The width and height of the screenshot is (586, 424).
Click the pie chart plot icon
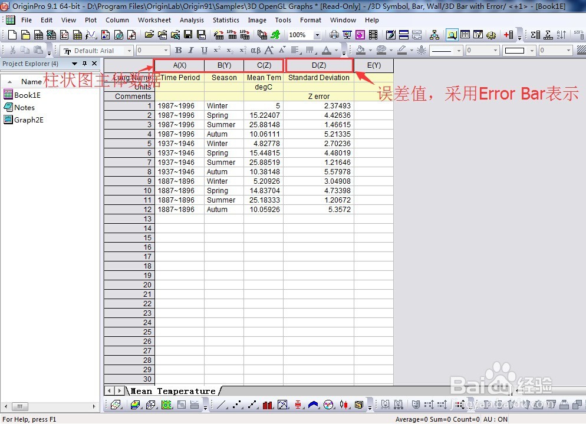tap(328, 405)
